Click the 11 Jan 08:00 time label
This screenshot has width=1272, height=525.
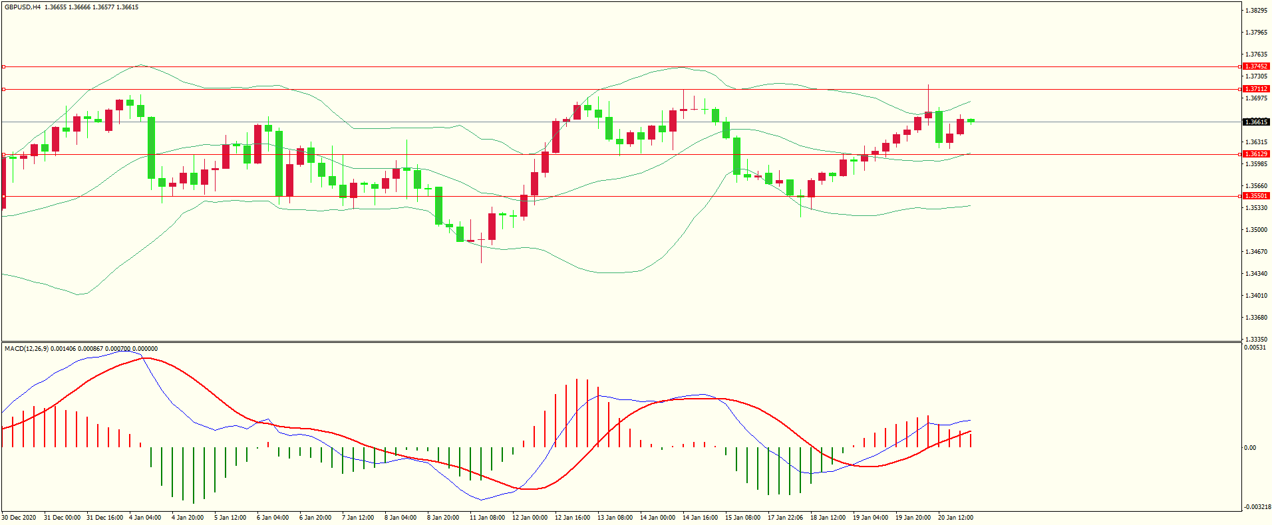(x=488, y=518)
